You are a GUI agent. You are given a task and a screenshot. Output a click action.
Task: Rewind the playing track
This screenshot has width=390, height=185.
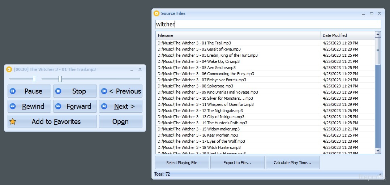point(29,106)
